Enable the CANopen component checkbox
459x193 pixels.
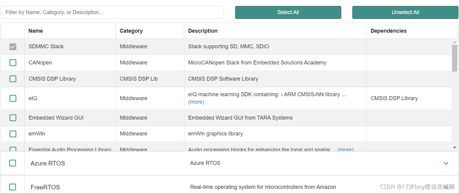click(13, 63)
